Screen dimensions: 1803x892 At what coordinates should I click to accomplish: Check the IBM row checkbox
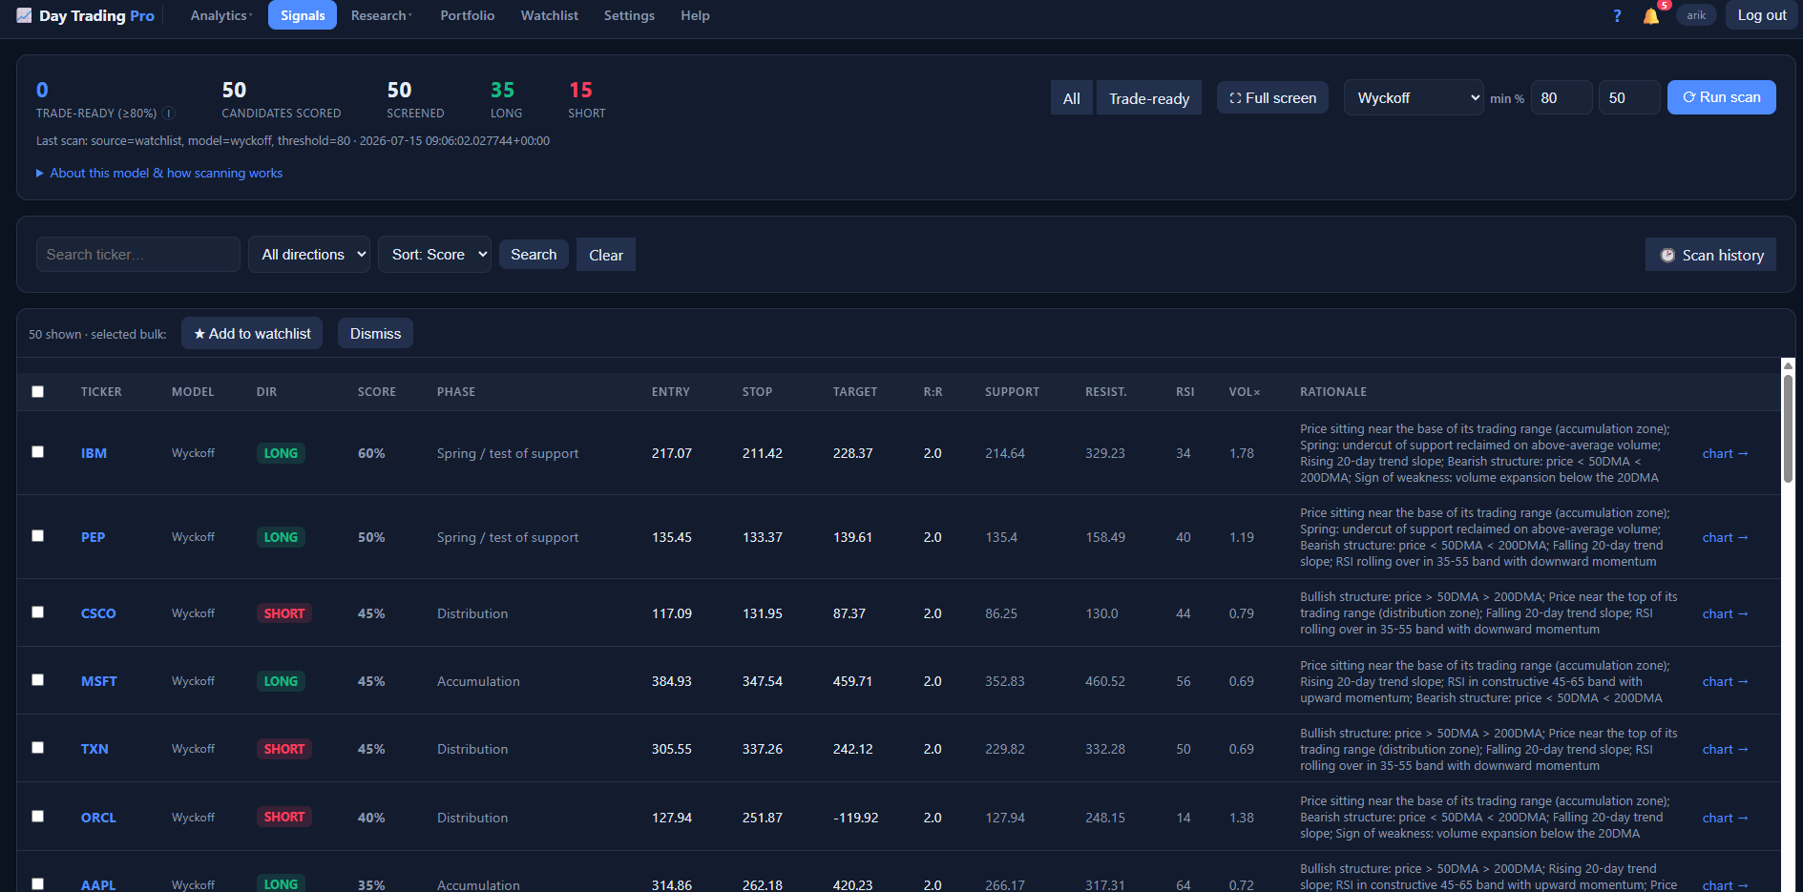click(x=38, y=452)
